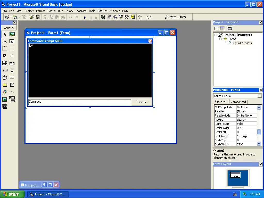Screen dimensions: 264x198
Task: Select the DirListBox folder tool
Action: click(x=5, y=85)
